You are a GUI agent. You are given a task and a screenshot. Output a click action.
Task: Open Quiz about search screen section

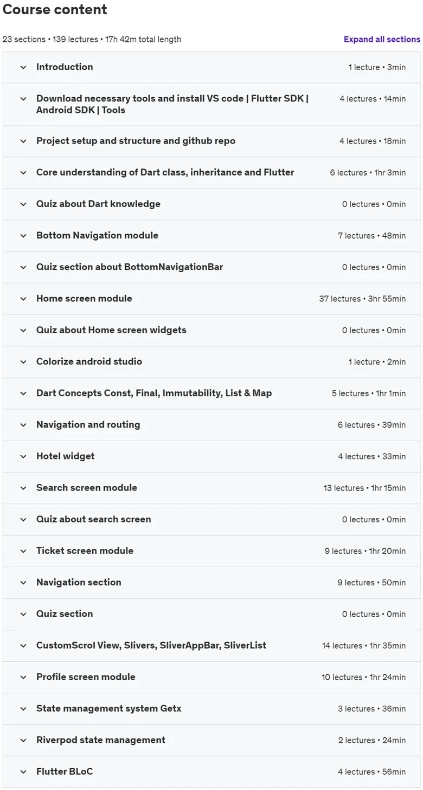click(211, 519)
